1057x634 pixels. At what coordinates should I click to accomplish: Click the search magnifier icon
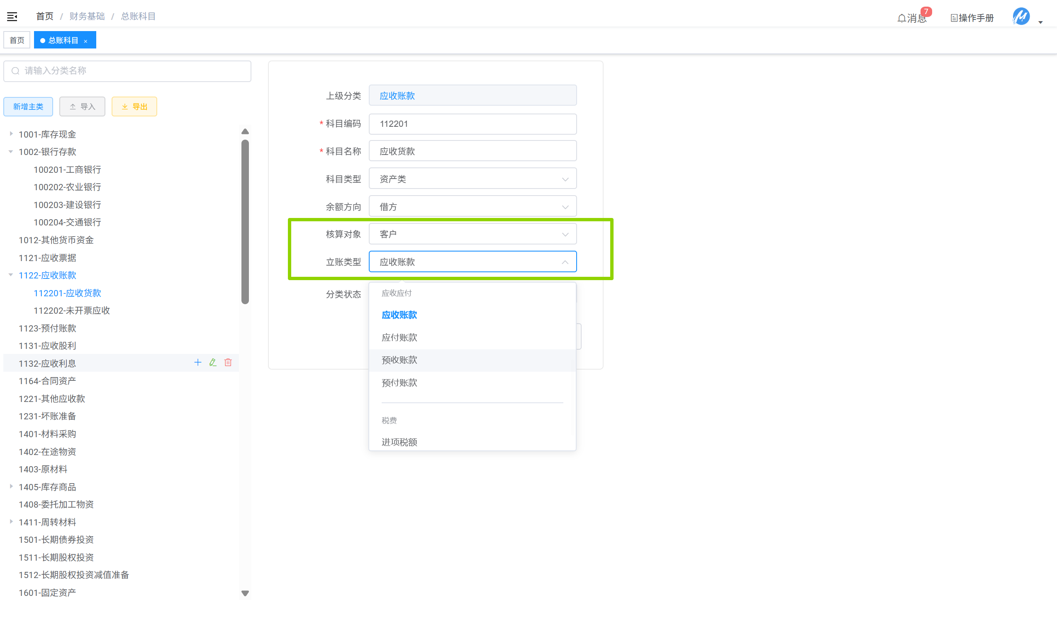15,71
